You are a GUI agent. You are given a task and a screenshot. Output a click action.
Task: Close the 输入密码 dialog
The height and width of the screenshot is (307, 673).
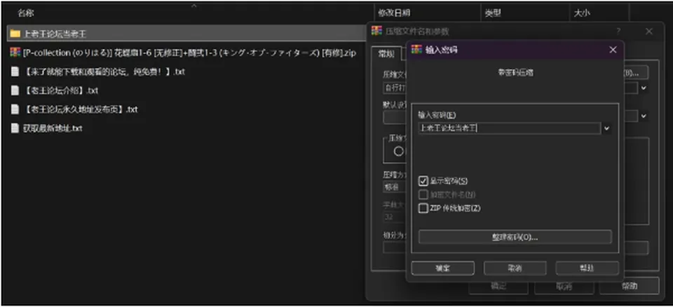(613, 50)
